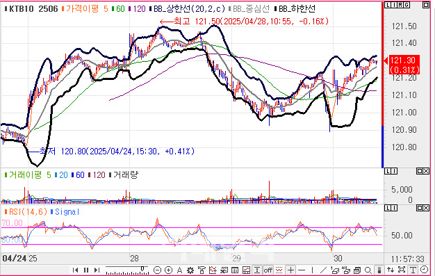Image resolution: width=435 pixels, height=276 pixels.
Task: Select the diagonal trend line tool
Action: coord(324,270)
